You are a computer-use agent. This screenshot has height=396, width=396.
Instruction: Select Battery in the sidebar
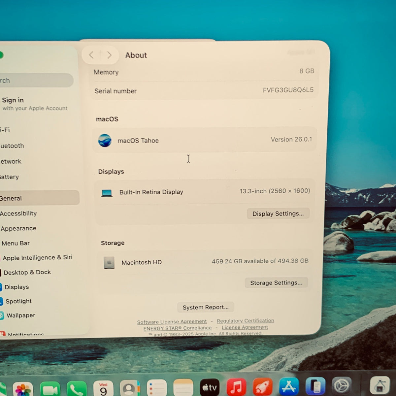(x=9, y=177)
